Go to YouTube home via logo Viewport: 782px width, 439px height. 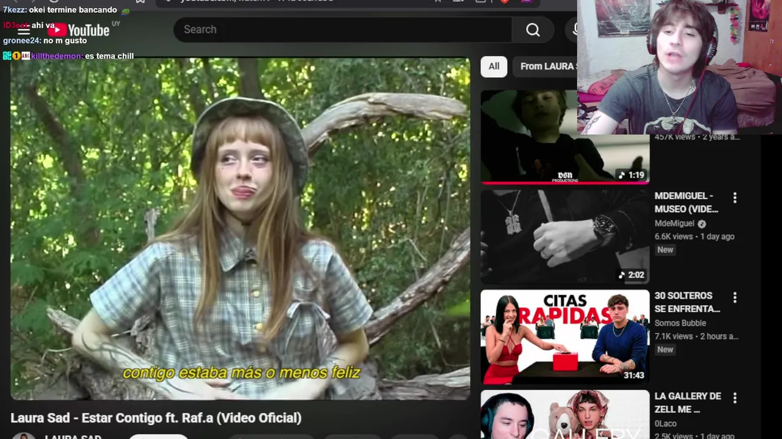(78, 29)
